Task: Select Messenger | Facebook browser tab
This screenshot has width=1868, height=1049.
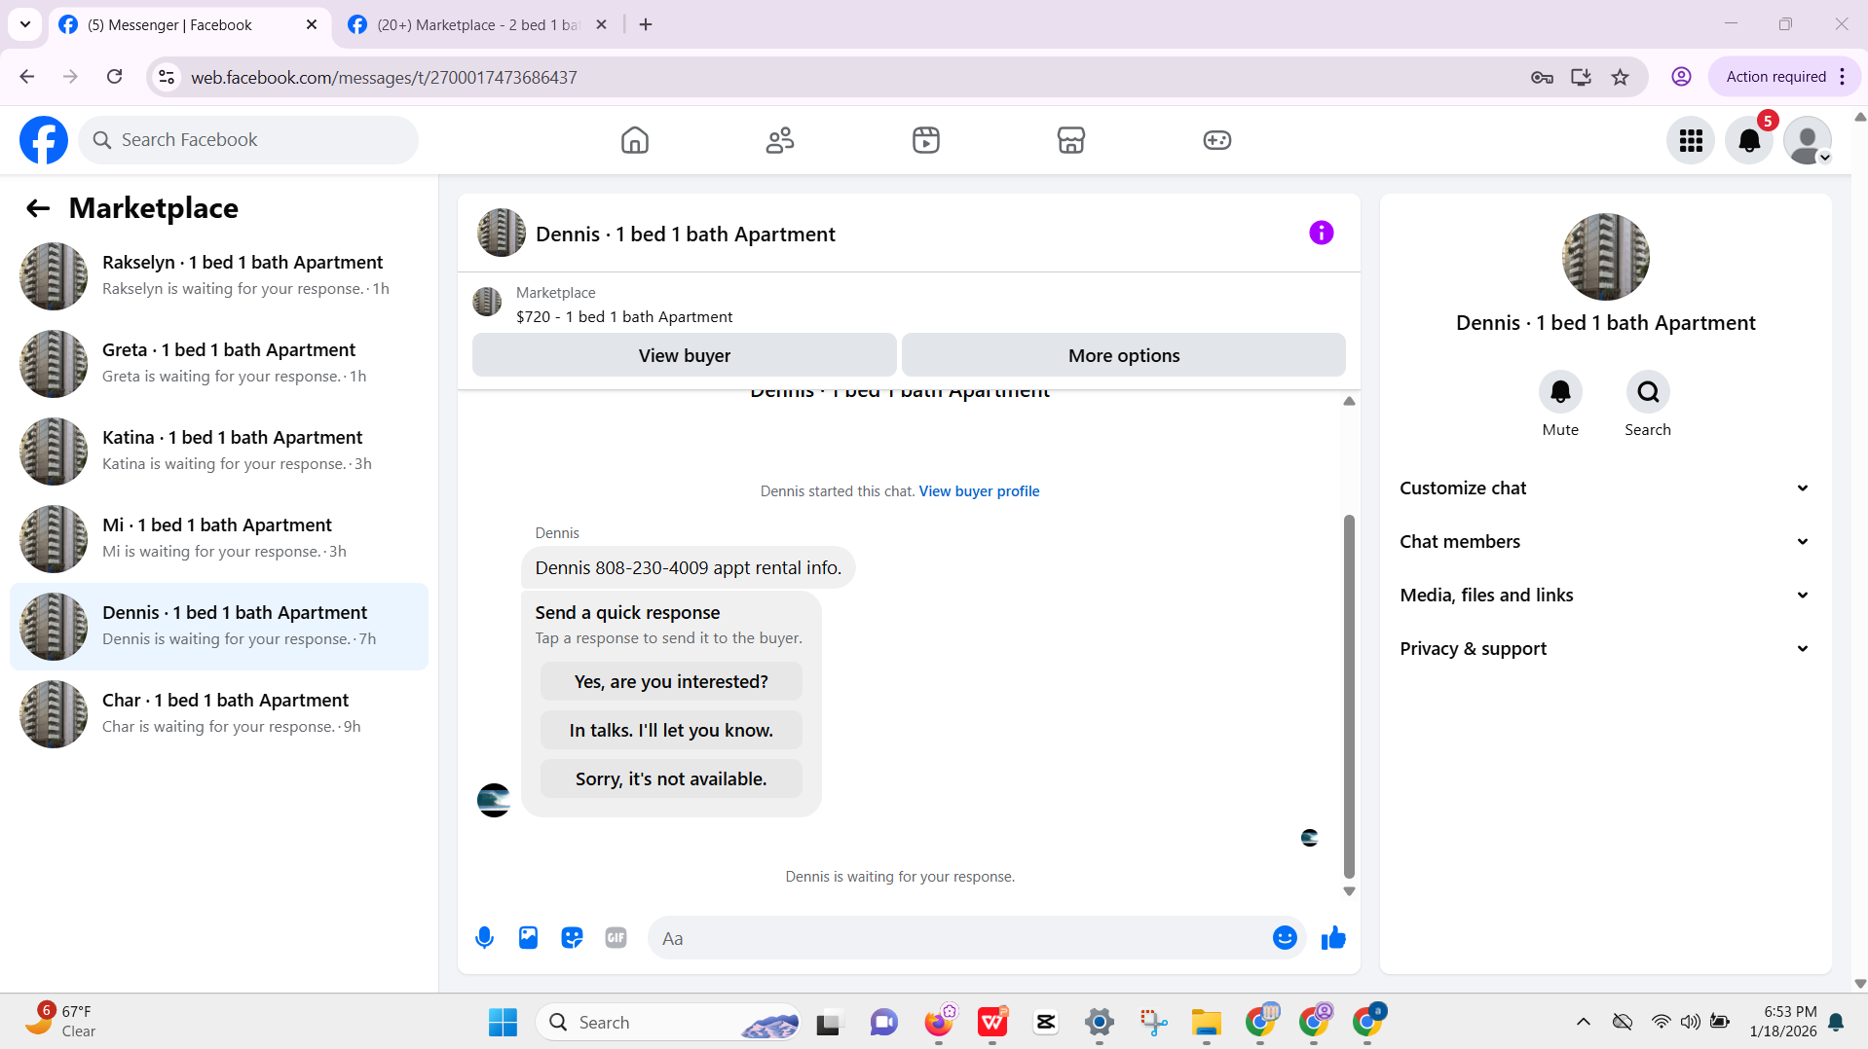Action: [x=188, y=25]
